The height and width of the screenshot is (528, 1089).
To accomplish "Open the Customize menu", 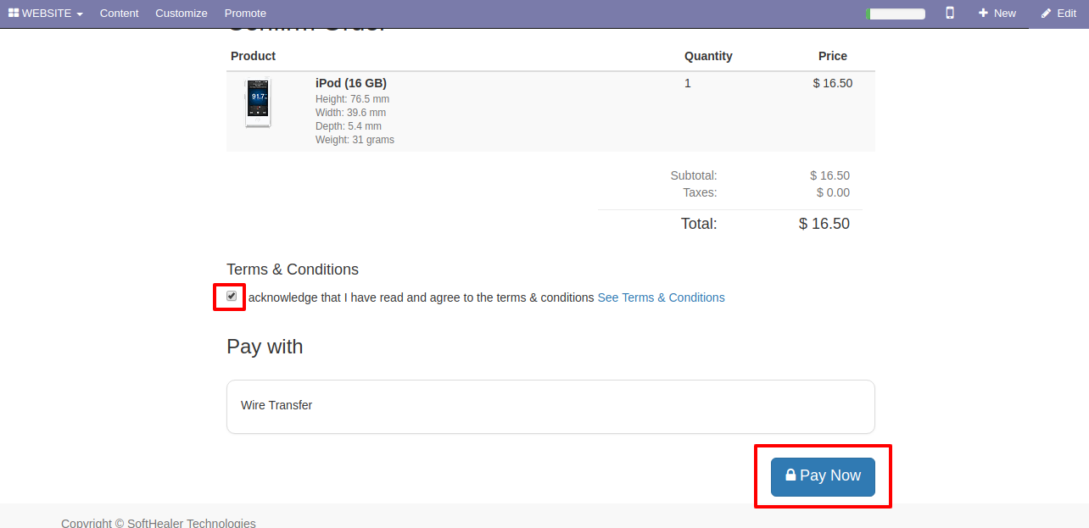I will pos(181,13).
